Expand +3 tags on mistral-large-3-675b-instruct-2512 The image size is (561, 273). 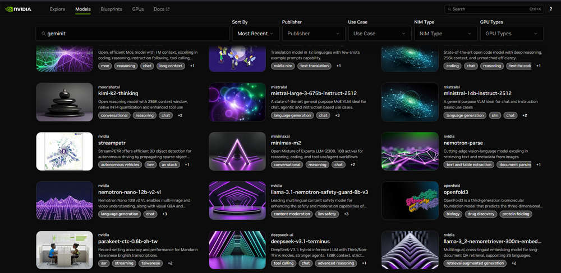pyautogui.click(x=337, y=115)
